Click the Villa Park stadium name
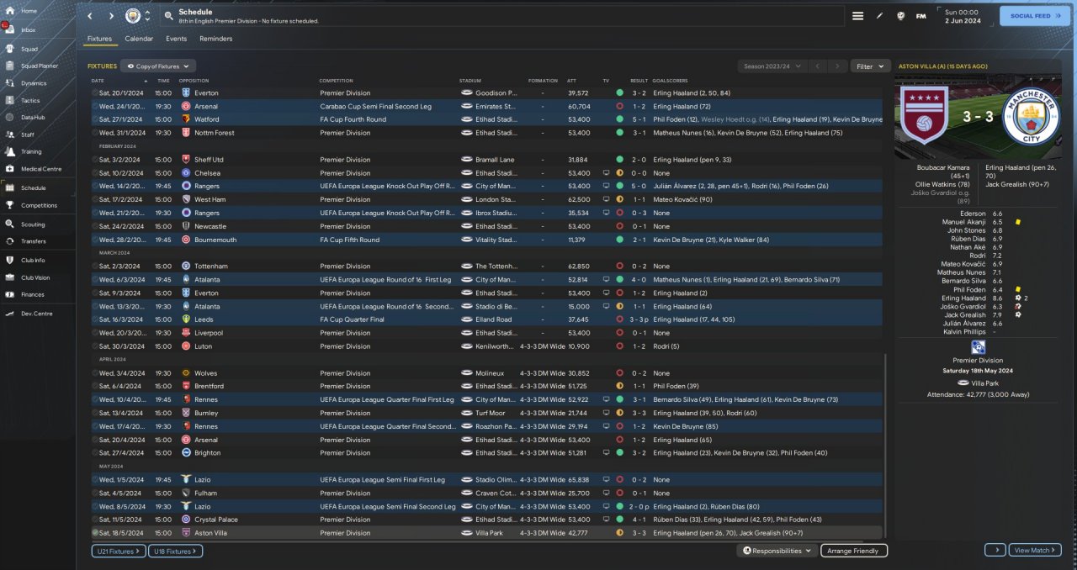This screenshot has height=570, width=1077. click(986, 382)
